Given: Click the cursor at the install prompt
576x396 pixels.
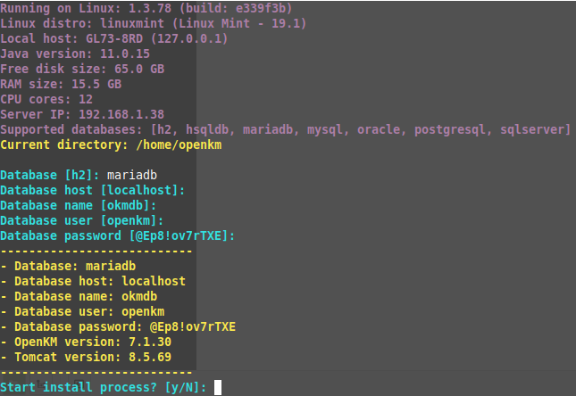Looking at the screenshot, I should pyautogui.click(x=218, y=387).
